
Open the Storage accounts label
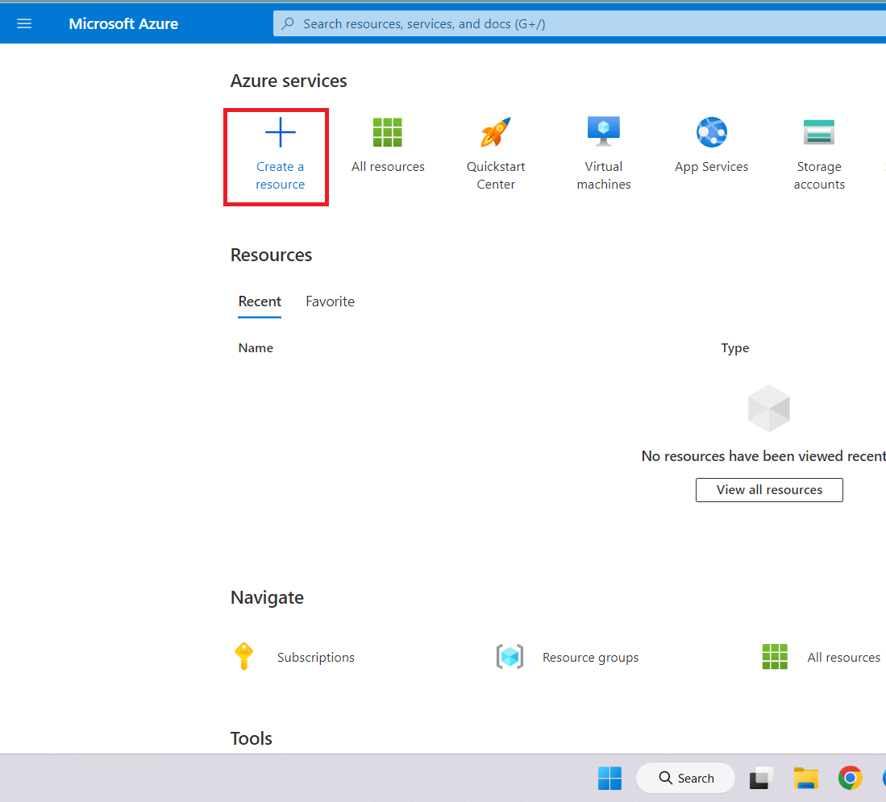[819, 175]
